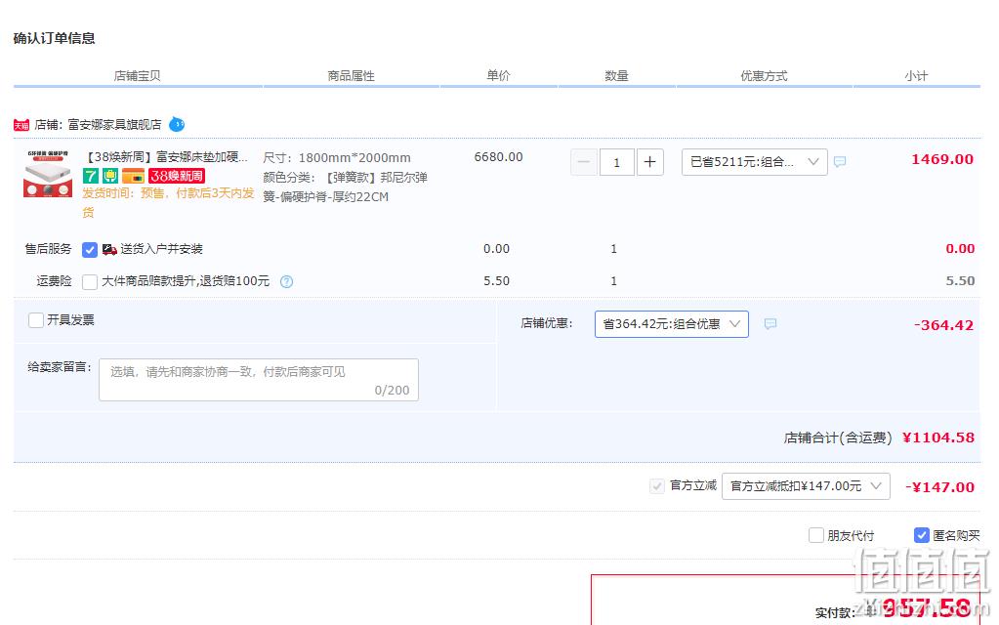Click the store discount amount -364.42

coord(943,325)
